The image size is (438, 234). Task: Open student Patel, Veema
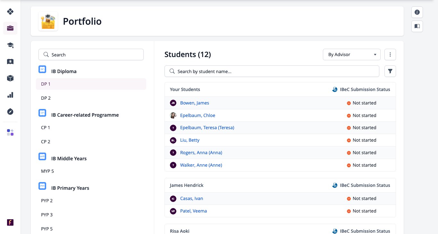[x=193, y=211]
